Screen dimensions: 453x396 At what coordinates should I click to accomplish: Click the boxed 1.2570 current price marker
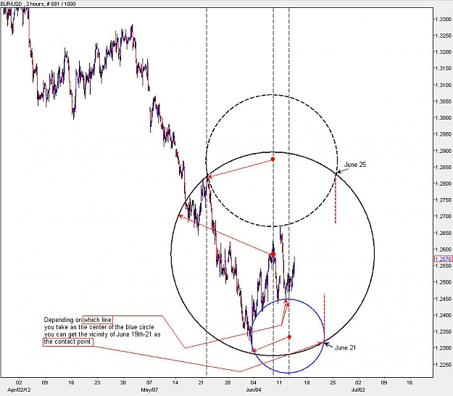(x=443, y=259)
